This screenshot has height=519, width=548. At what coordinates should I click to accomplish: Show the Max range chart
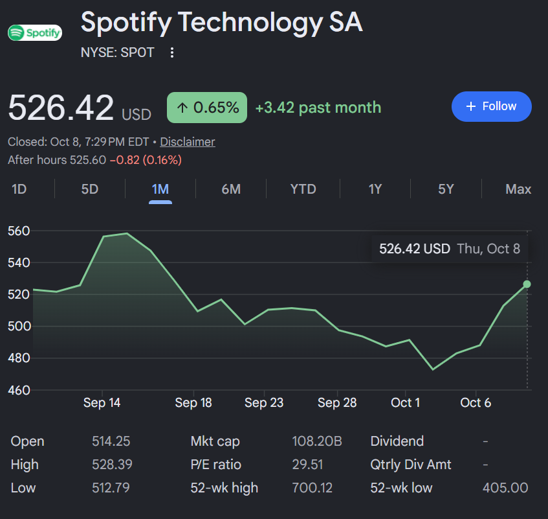(518, 189)
